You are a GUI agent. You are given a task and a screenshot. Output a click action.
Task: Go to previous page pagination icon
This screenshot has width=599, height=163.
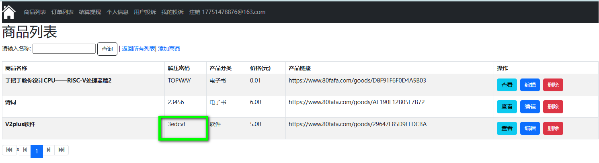[x=25, y=150]
